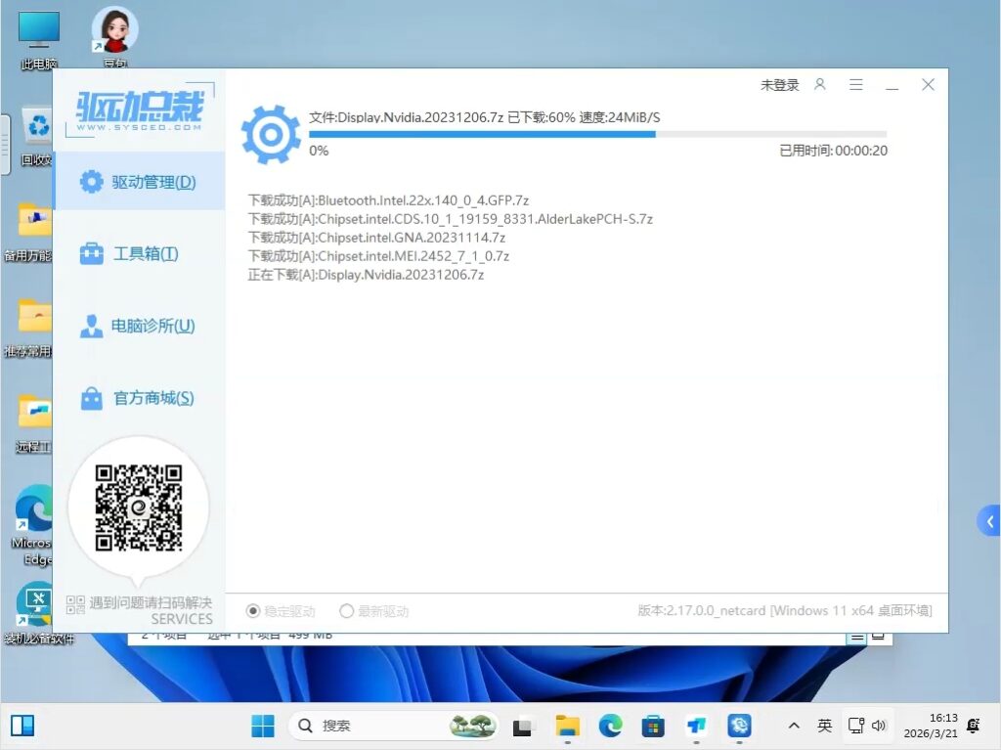This screenshot has height=750, width=1001.
Task: Click the 官方商城(S) shopping bag icon
Action: click(91, 398)
